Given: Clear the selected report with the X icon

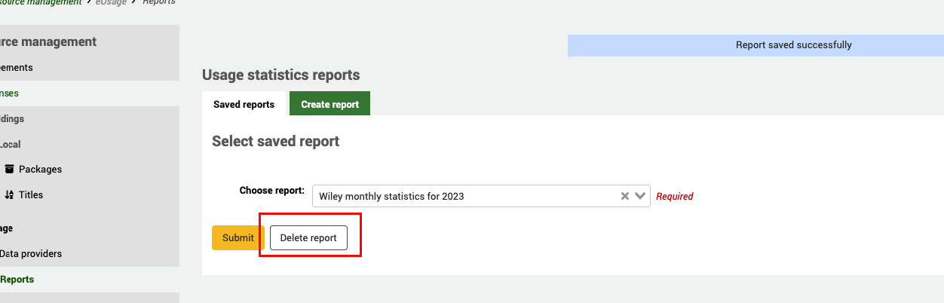Looking at the screenshot, I should click(624, 196).
